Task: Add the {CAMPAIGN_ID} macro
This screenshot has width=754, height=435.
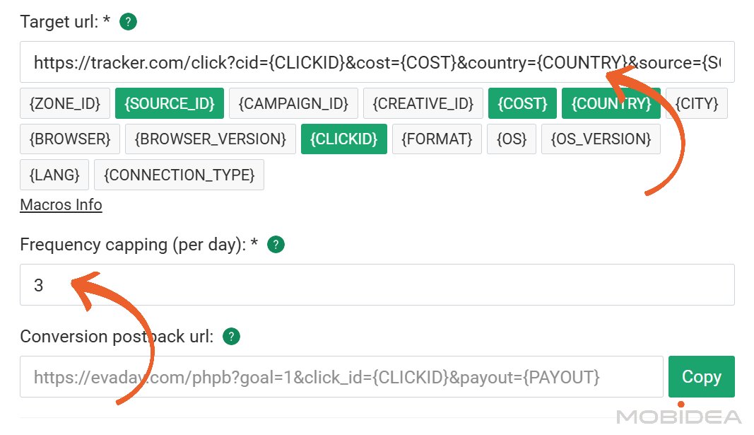Action: point(293,103)
